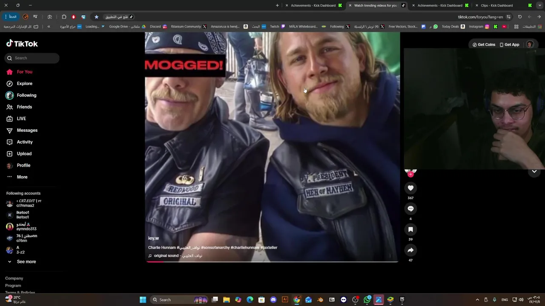Open Discord from the Windows taskbar
Viewport: 545px width, 306px height.
pos(273,300)
